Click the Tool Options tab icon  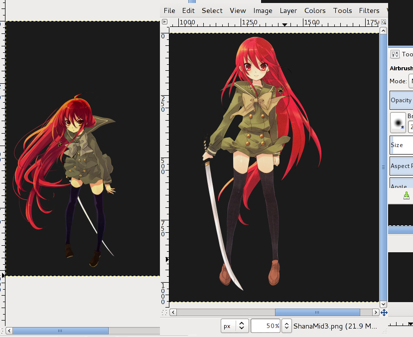[396, 54]
